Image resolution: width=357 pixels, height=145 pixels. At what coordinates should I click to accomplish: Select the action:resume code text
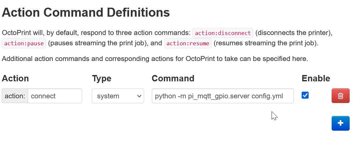pyautogui.click(x=188, y=43)
